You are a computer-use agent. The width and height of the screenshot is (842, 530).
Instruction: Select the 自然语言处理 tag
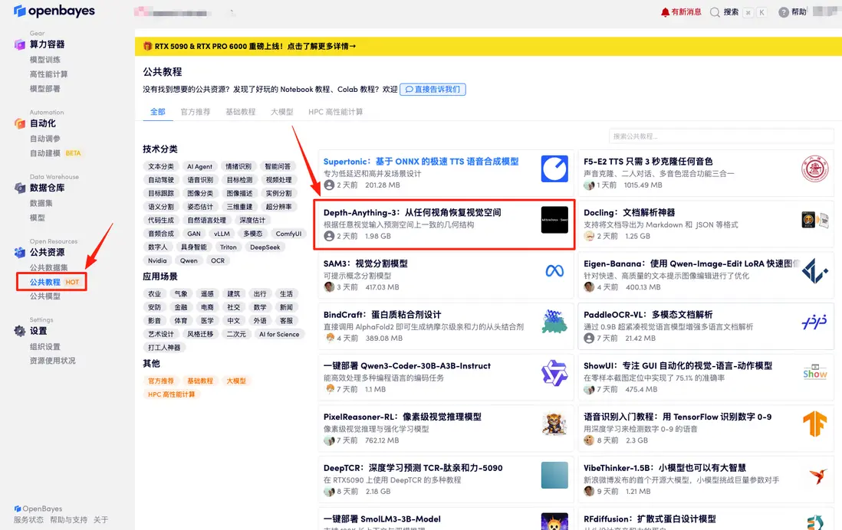207,221
